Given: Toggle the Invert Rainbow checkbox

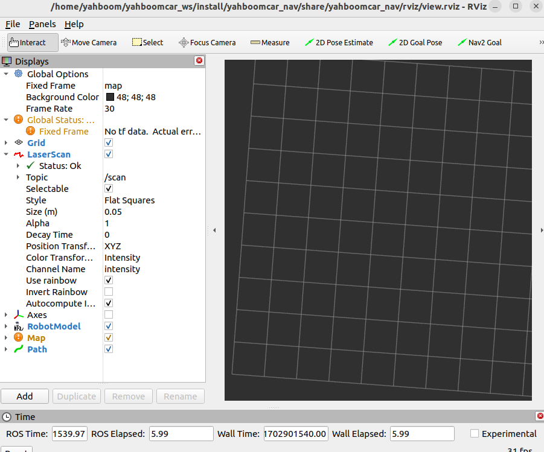Looking at the screenshot, I should [109, 291].
